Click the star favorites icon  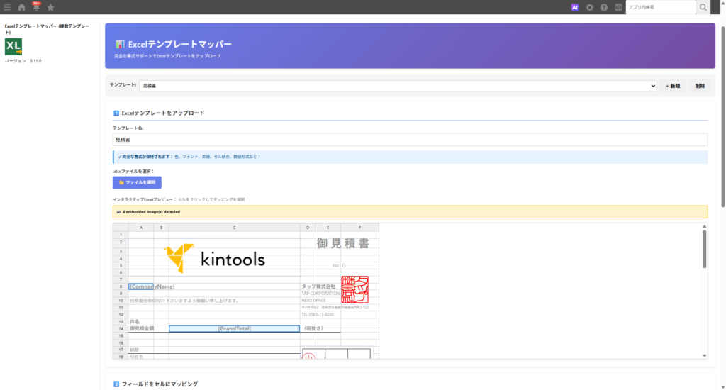coord(50,7)
